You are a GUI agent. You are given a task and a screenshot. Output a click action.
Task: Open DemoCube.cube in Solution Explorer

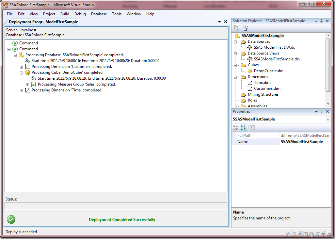coord(269,71)
